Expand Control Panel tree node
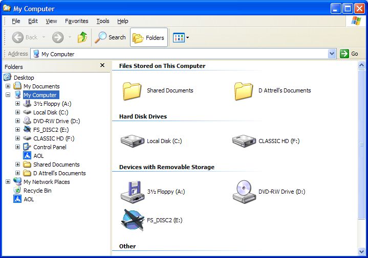Image resolution: width=368 pixels, height=258 pixels. click(x=17, y=147)
